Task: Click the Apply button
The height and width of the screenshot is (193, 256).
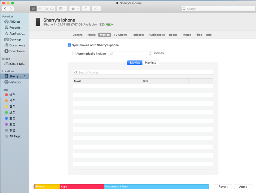Action: tap(243, 186)
